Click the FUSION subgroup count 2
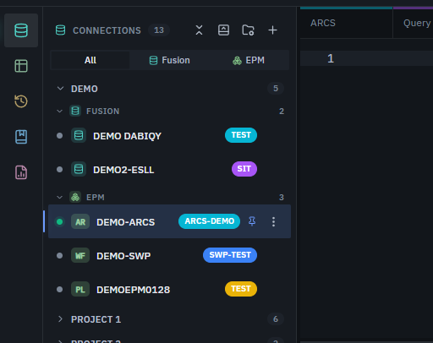The height and width of the screenshot is (343, 433). pos(282,112)
